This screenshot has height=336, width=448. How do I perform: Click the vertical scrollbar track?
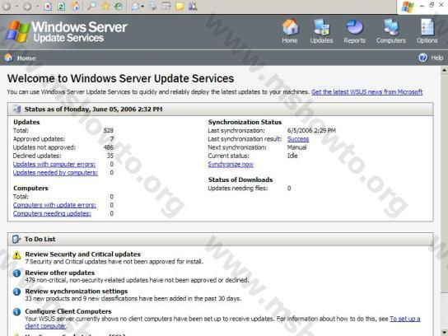tap(444, 311)
